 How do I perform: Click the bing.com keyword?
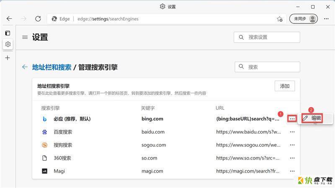point(152,119)
